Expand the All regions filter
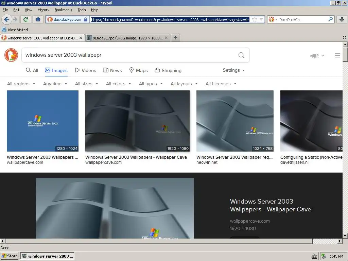Screen dimensions: 348x261 (x=21, y=84)
